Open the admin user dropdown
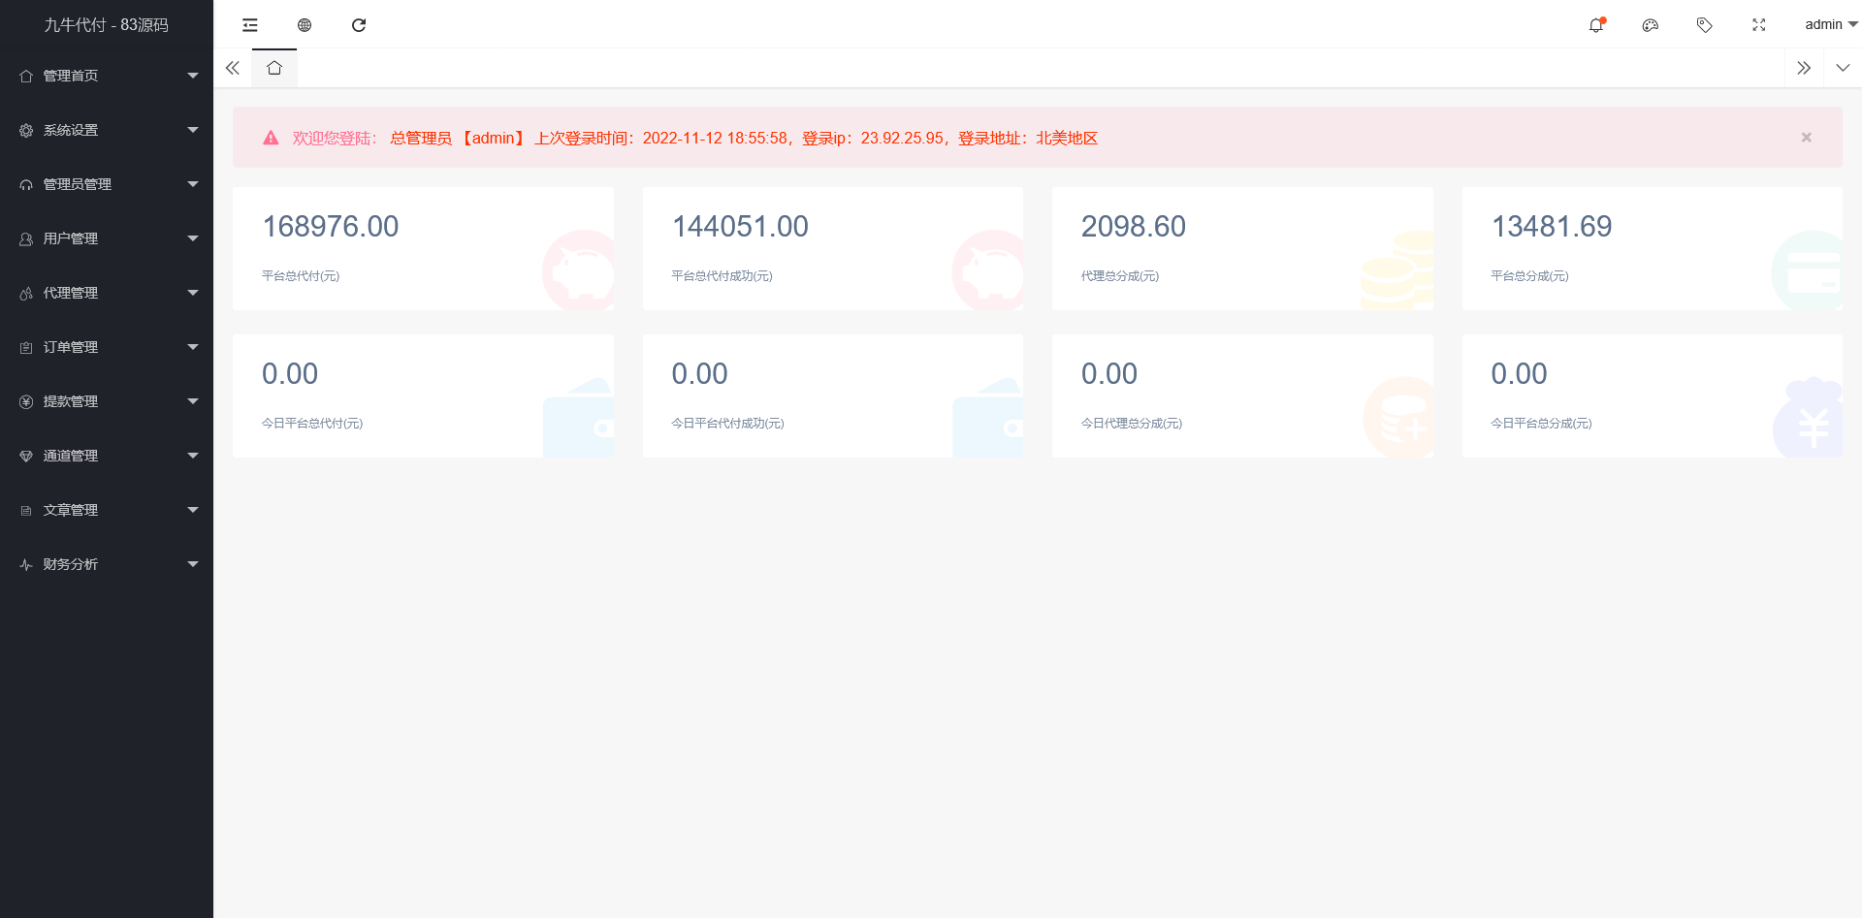The width and height of the screenshot is (1862, 918). point(1829,25)
